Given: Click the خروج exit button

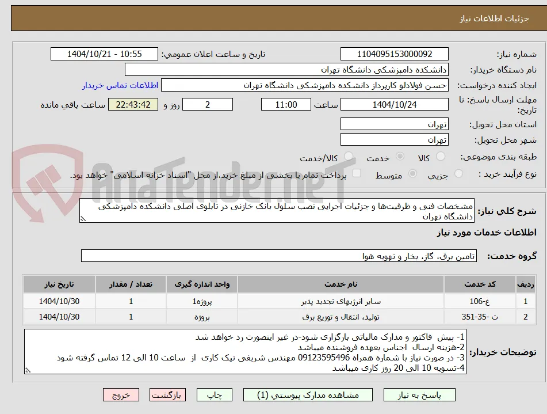Looking at the screenshot, I should tap(121, 395).
